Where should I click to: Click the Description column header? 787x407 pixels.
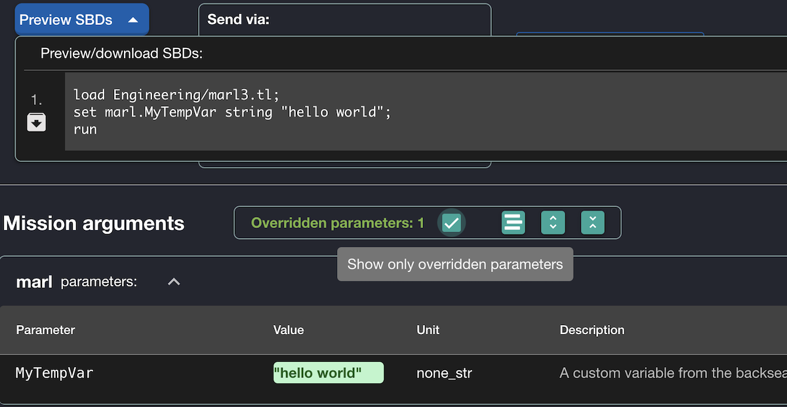pyautogui.click(x=592, y=330)
